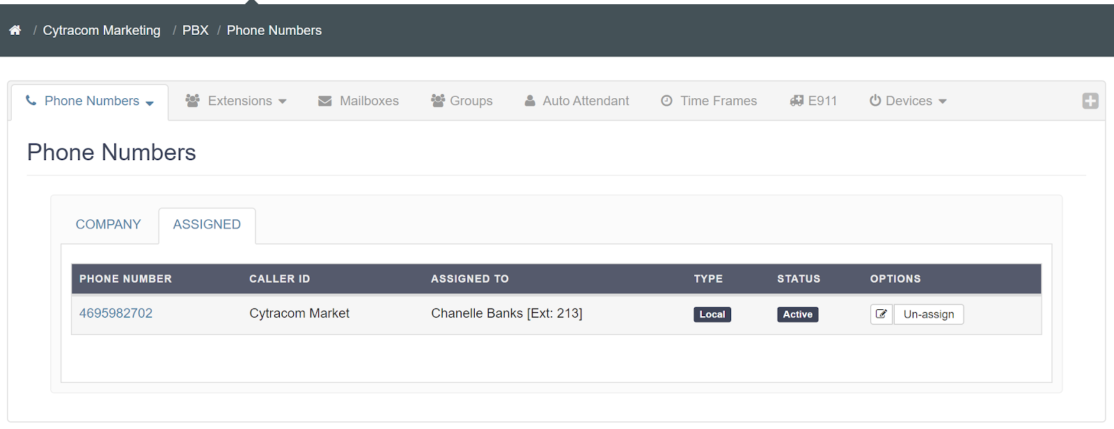Open phone number 4695982702 link
The width and height of the screenshot is (1114, 429).
point(116,313)
